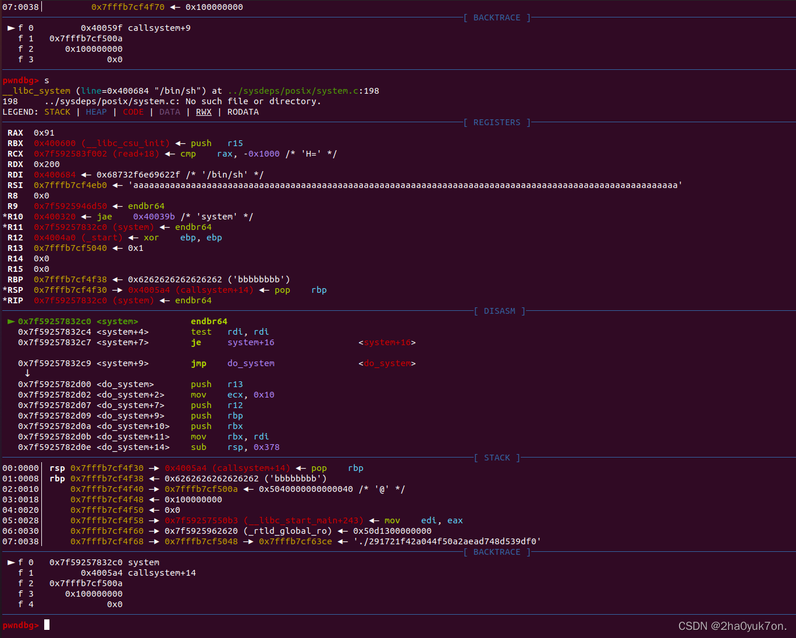The width and height of the screenshot is (796, 638).
Task: Select the je system+16 instruction
Action: [233, 342]
